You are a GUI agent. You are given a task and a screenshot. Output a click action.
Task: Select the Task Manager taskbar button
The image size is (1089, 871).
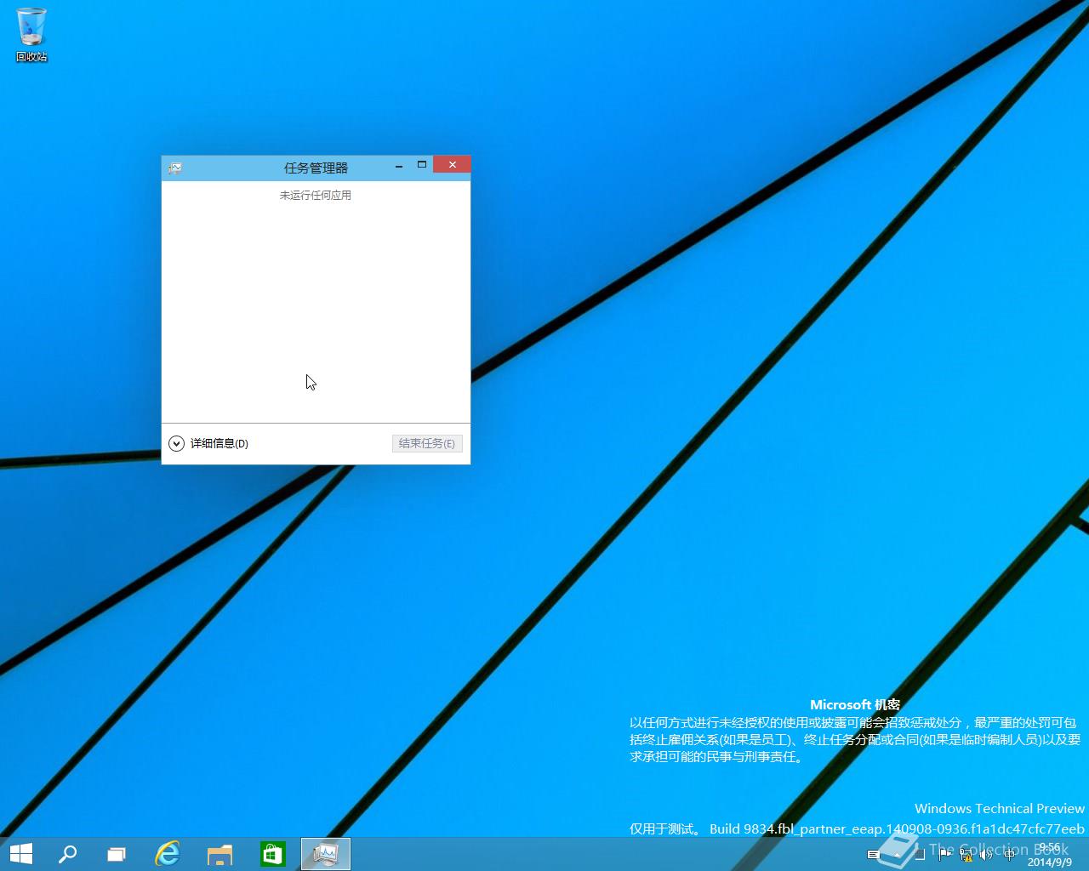[x=325, y=854]
